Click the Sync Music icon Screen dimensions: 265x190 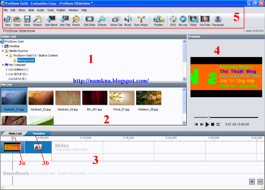coord(141,21)
